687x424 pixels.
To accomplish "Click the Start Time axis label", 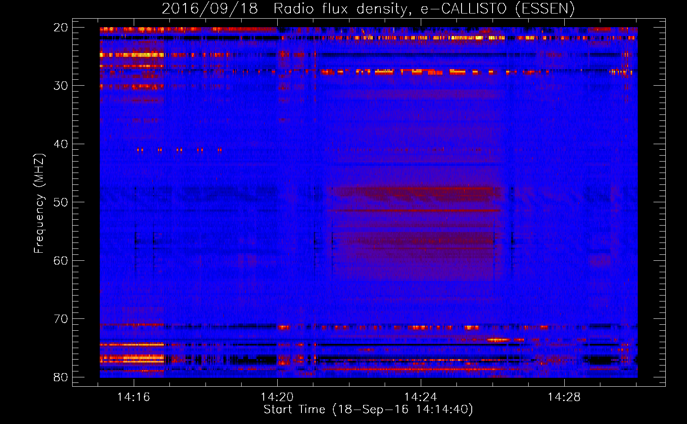I will pyautogui.click(x=368, y=410).
